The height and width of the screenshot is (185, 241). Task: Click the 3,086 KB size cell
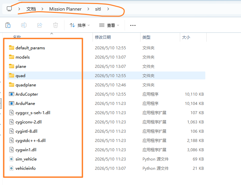pyautogui.click(x=195, y=150)
